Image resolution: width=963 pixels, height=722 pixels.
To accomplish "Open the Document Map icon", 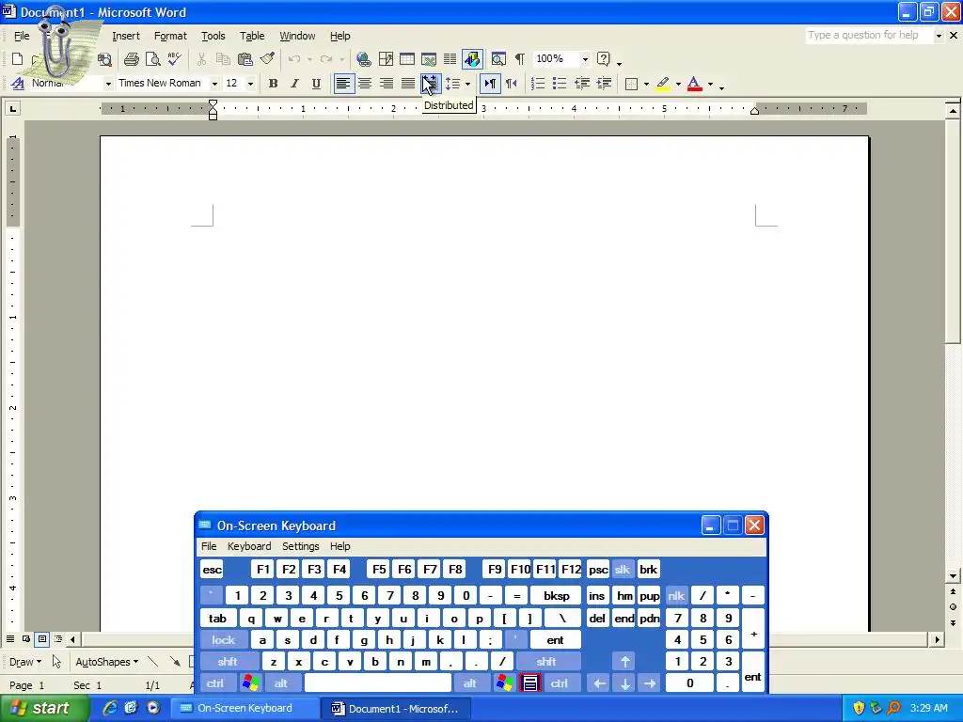I will 498,59.
